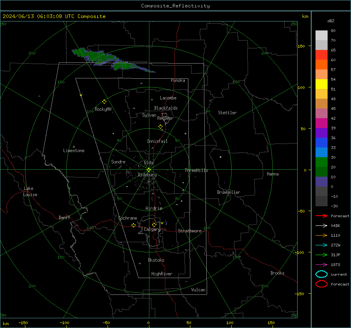Click the 2024/06/13 06:03:08 UTC timestamp
Viewport: 351px width, 328px height.
click(x=38, y=16)
